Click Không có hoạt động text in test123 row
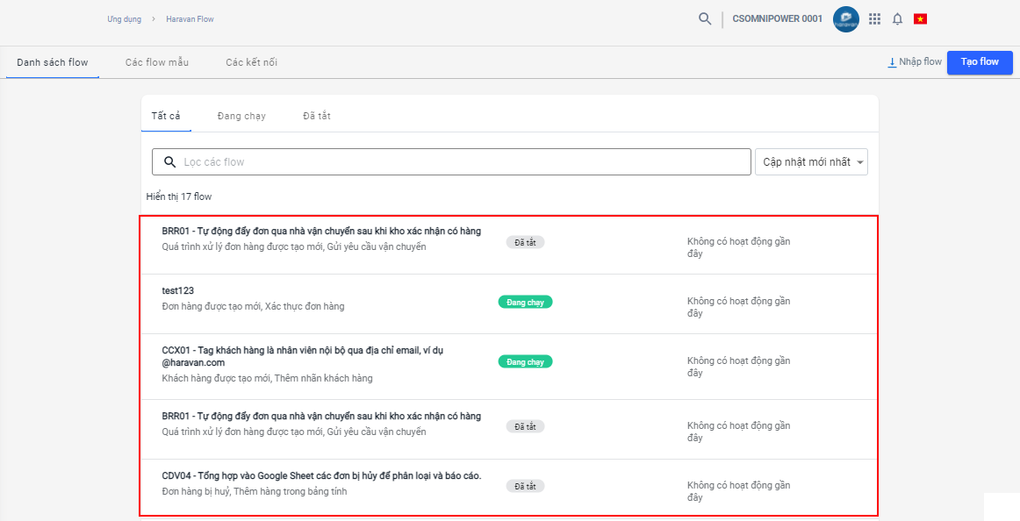Viewport: 1020px width, 521px height. 738,307
